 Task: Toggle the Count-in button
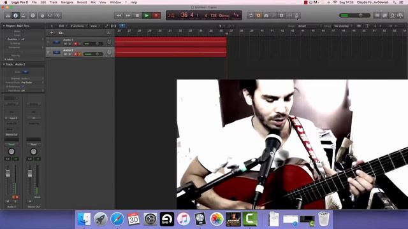click(x=289, y=15)
